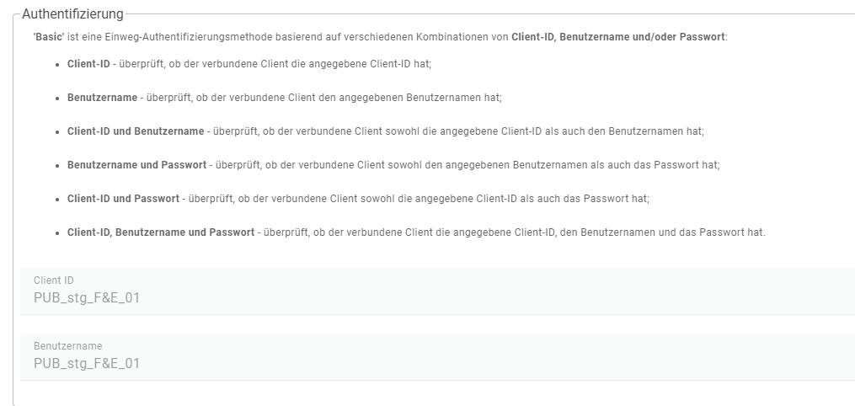The image size is (855, 406).
Task: Click bold "Client-ID, Benutzername und Passwort" bullet term
Action: [x=160, y=232]
